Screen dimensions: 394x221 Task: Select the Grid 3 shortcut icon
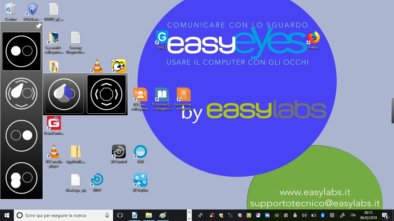pos(162,40)
